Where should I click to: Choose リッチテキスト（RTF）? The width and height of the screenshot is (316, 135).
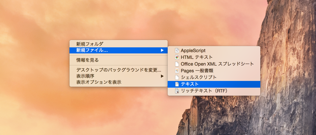pos(214,91)
